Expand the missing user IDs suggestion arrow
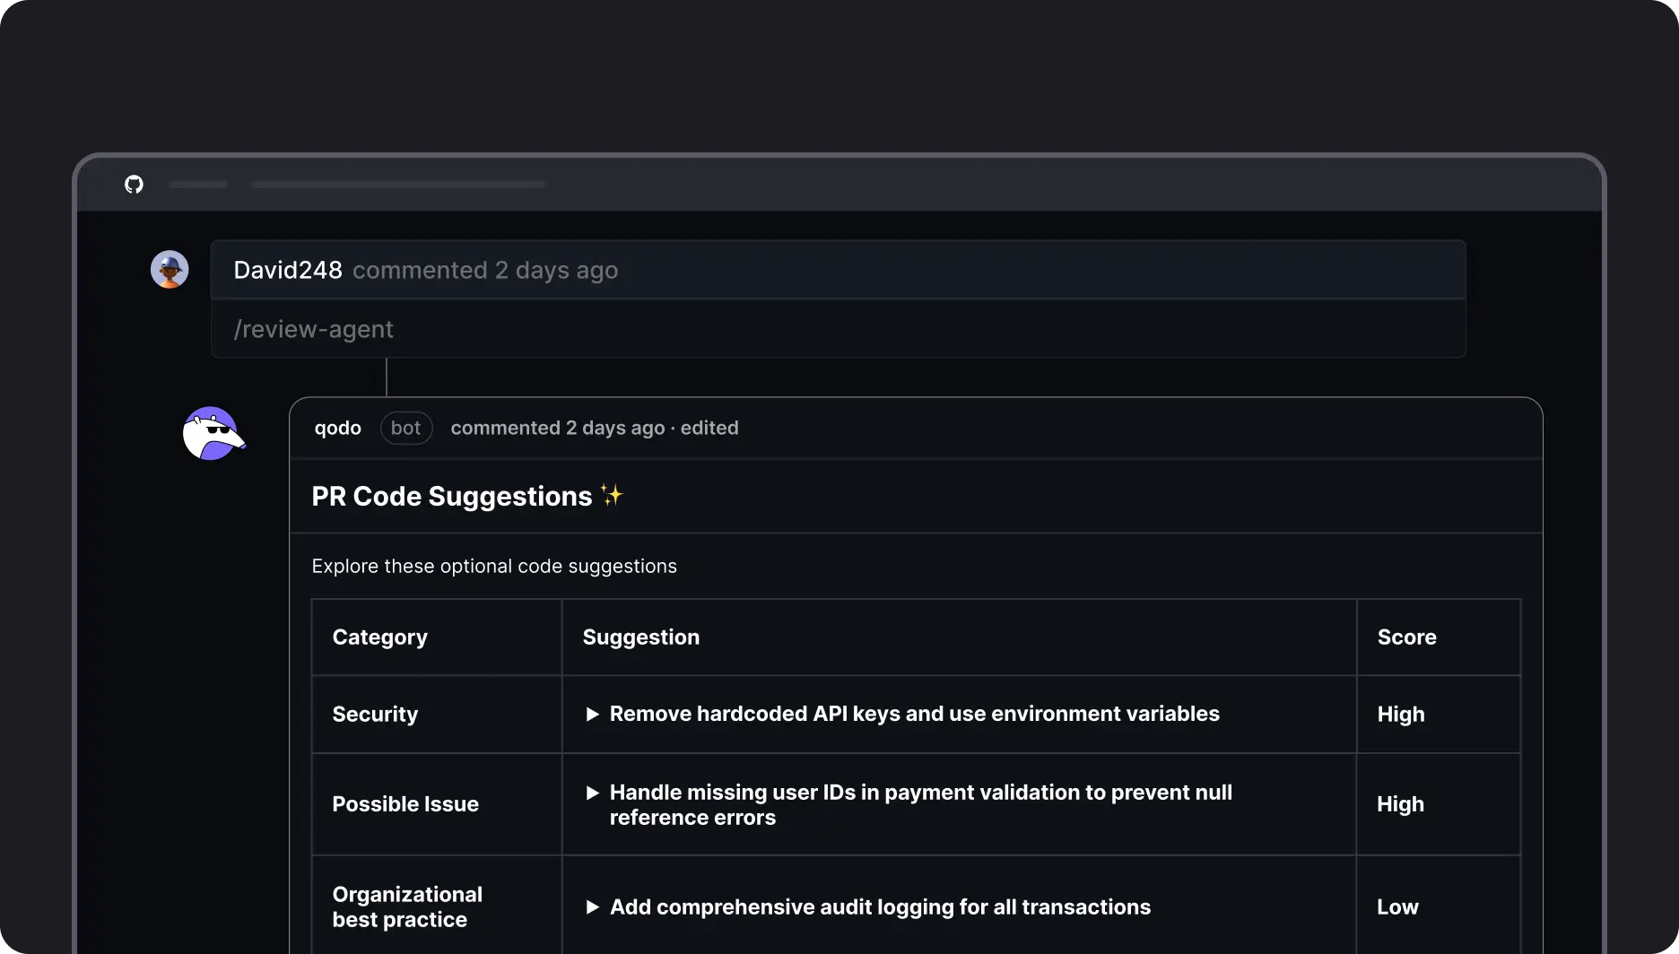This screenshot has width=1679, height=954. 592,793
